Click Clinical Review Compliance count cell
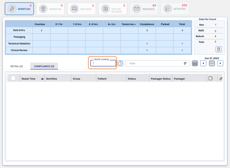 coord(147,50)
